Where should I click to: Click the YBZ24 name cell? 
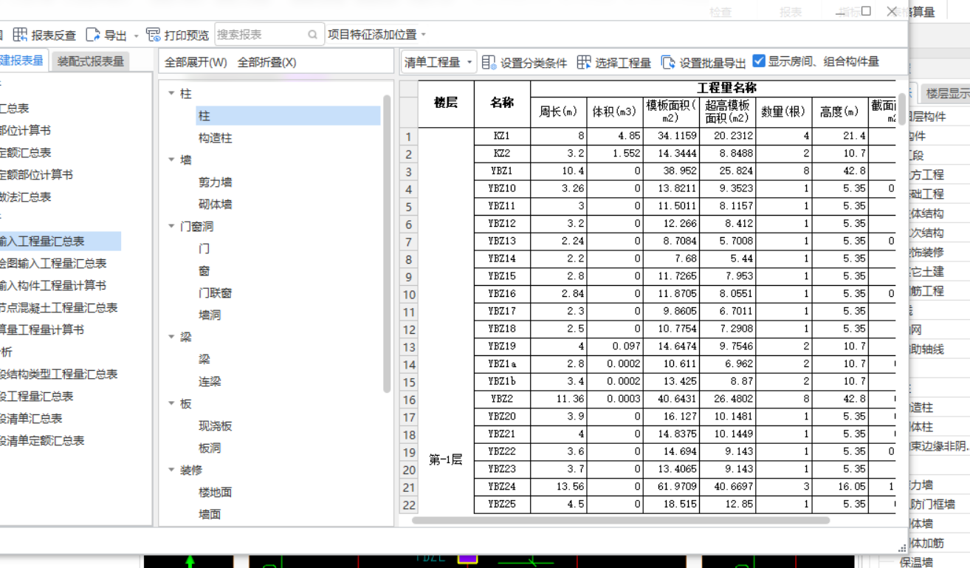click(x=502, y=487)
